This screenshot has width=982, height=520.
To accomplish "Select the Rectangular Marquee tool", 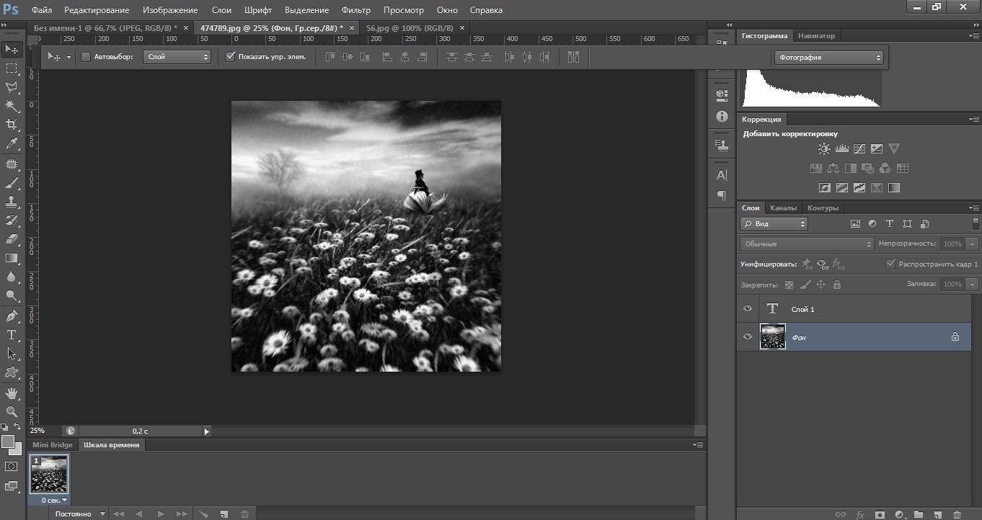I will pyautogui.click(x=12, y=68).
